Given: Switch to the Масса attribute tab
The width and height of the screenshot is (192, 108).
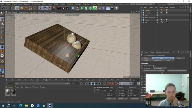Looking at the screenshot, I should (179, 58).
